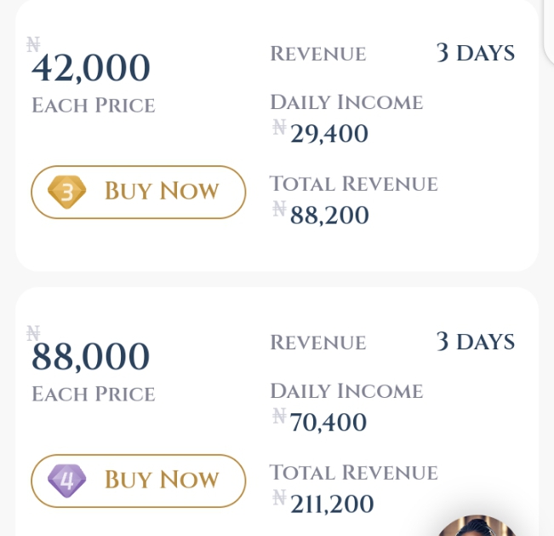Click the gold level 3 diamond icon

(66, 192)
